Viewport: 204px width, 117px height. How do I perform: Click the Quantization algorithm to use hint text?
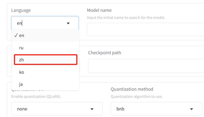tap(137, 96)
